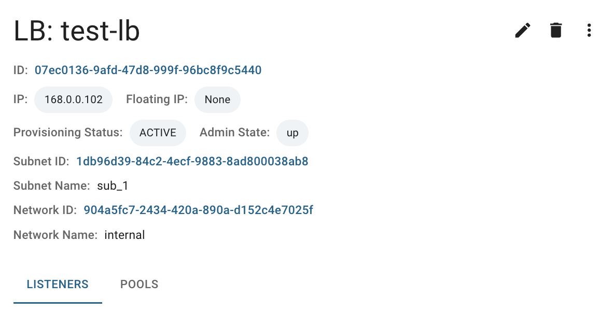Click the Subnet Name label
Viewport: 614px width, 312px height.
click(x=52, y=186)
